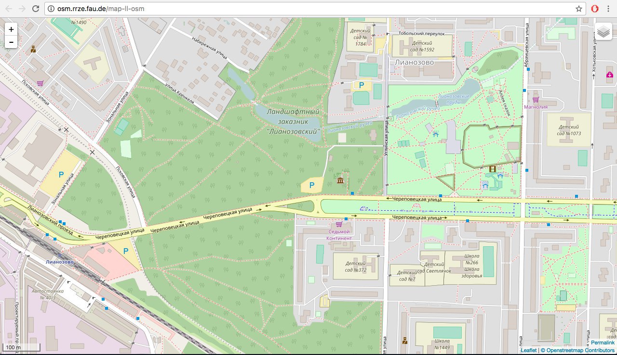Click the site information icon in address bar
The height and width of the screenshot is (355, 617).
(52, 9)
